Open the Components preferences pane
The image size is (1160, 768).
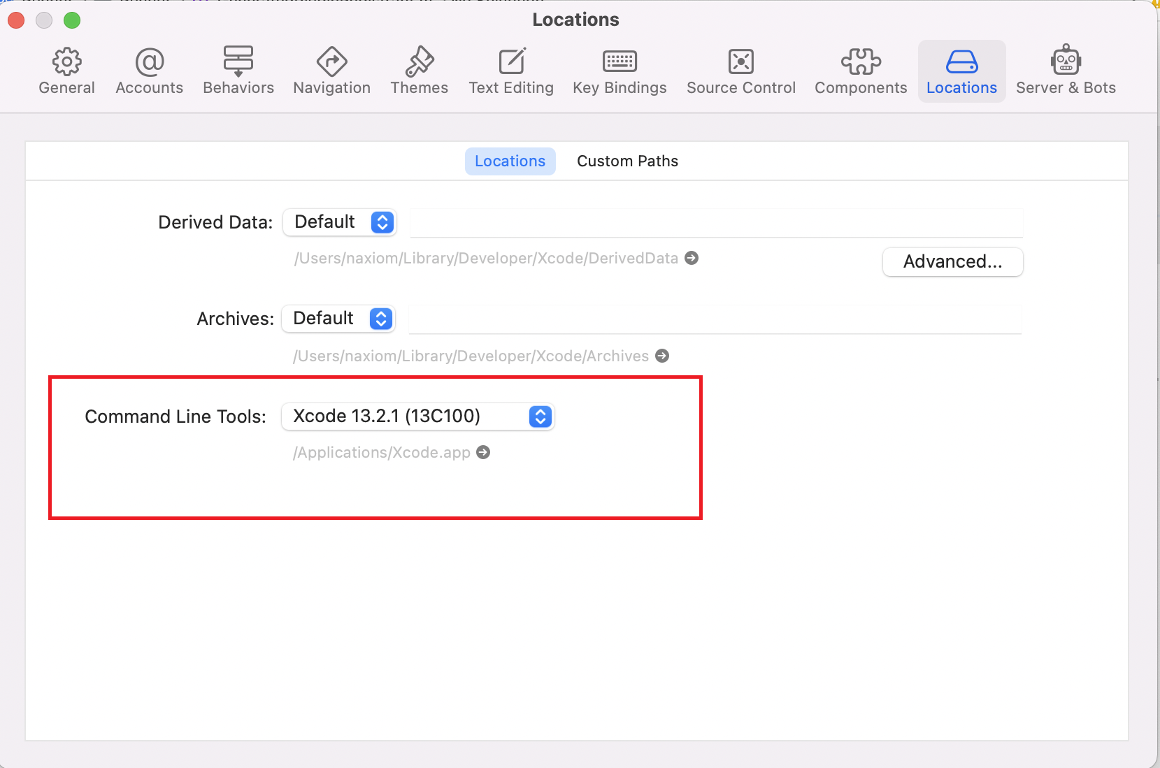(861, 71)
